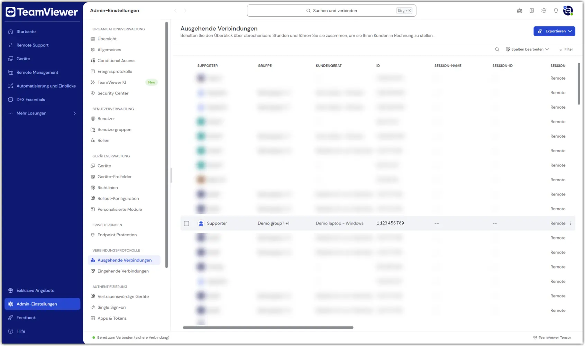The image size is (585, 346).
Task: Click ID 1 123 456 789 cell
Action: click(390, 223)
